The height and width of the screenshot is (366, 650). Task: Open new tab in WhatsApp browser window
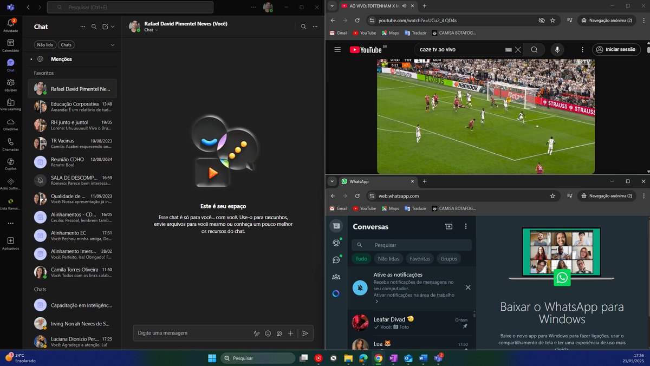coord(425,181)
